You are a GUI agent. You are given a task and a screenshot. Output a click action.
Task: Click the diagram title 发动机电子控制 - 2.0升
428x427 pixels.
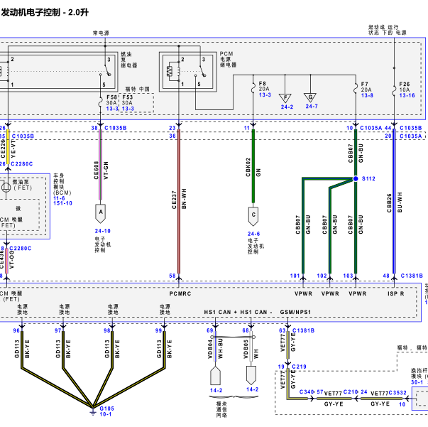[x=45, y=12]
